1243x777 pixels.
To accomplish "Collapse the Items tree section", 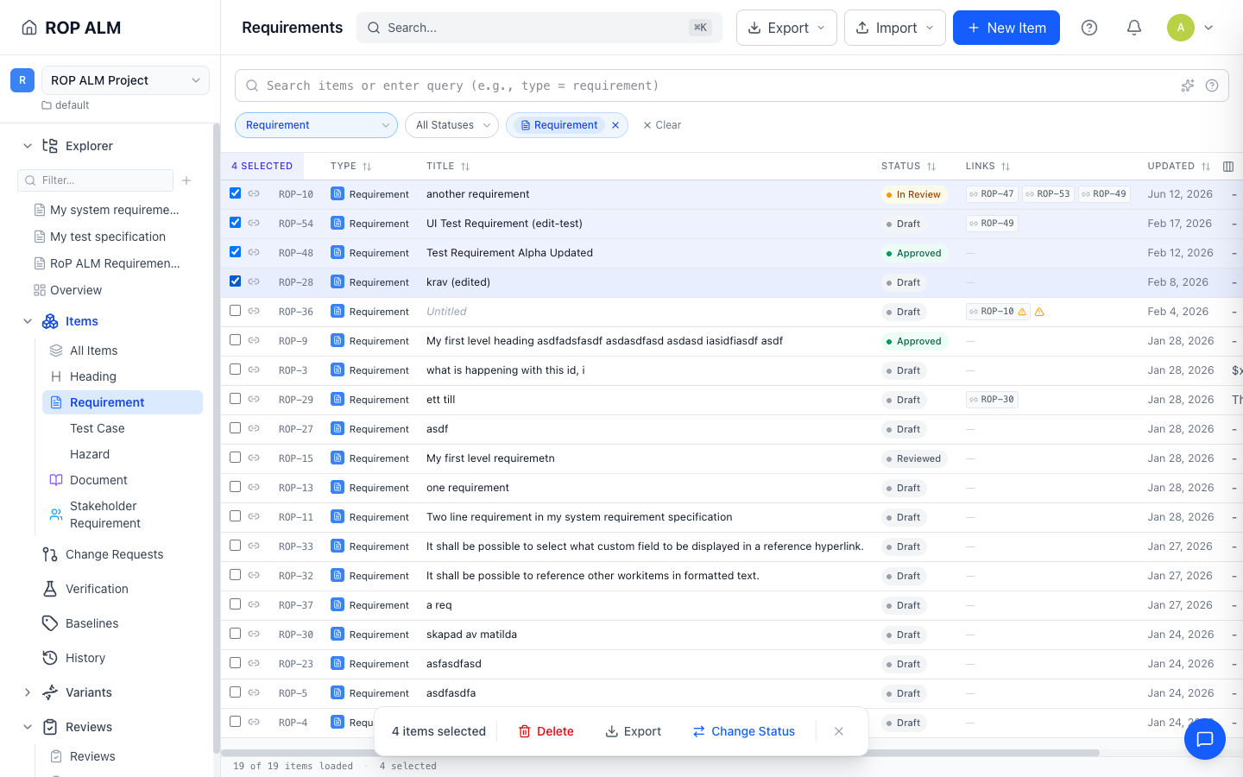I will 28,321.
